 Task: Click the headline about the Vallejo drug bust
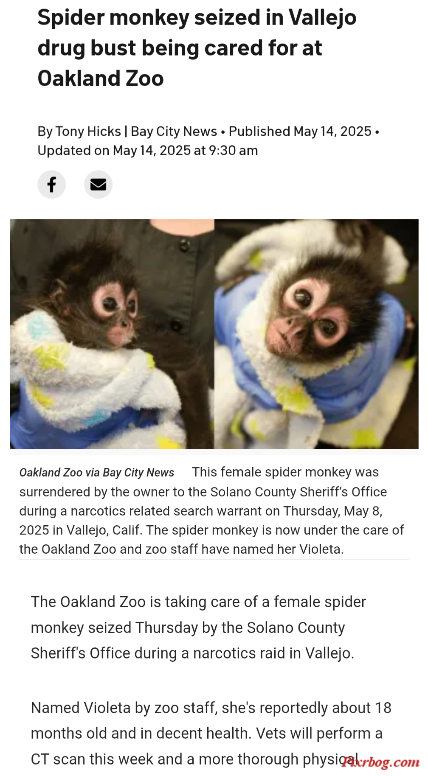197,48
